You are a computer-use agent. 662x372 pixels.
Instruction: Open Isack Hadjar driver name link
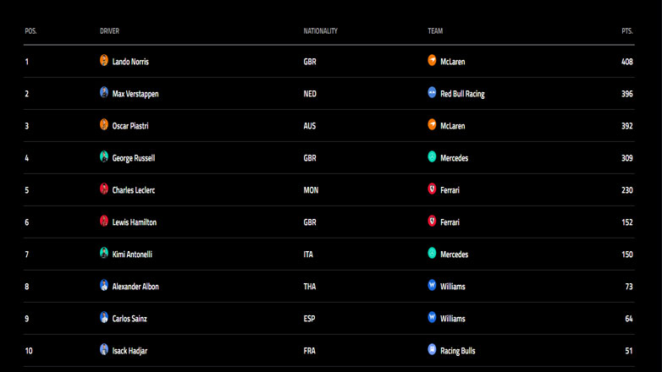click(x=130, y=351)
